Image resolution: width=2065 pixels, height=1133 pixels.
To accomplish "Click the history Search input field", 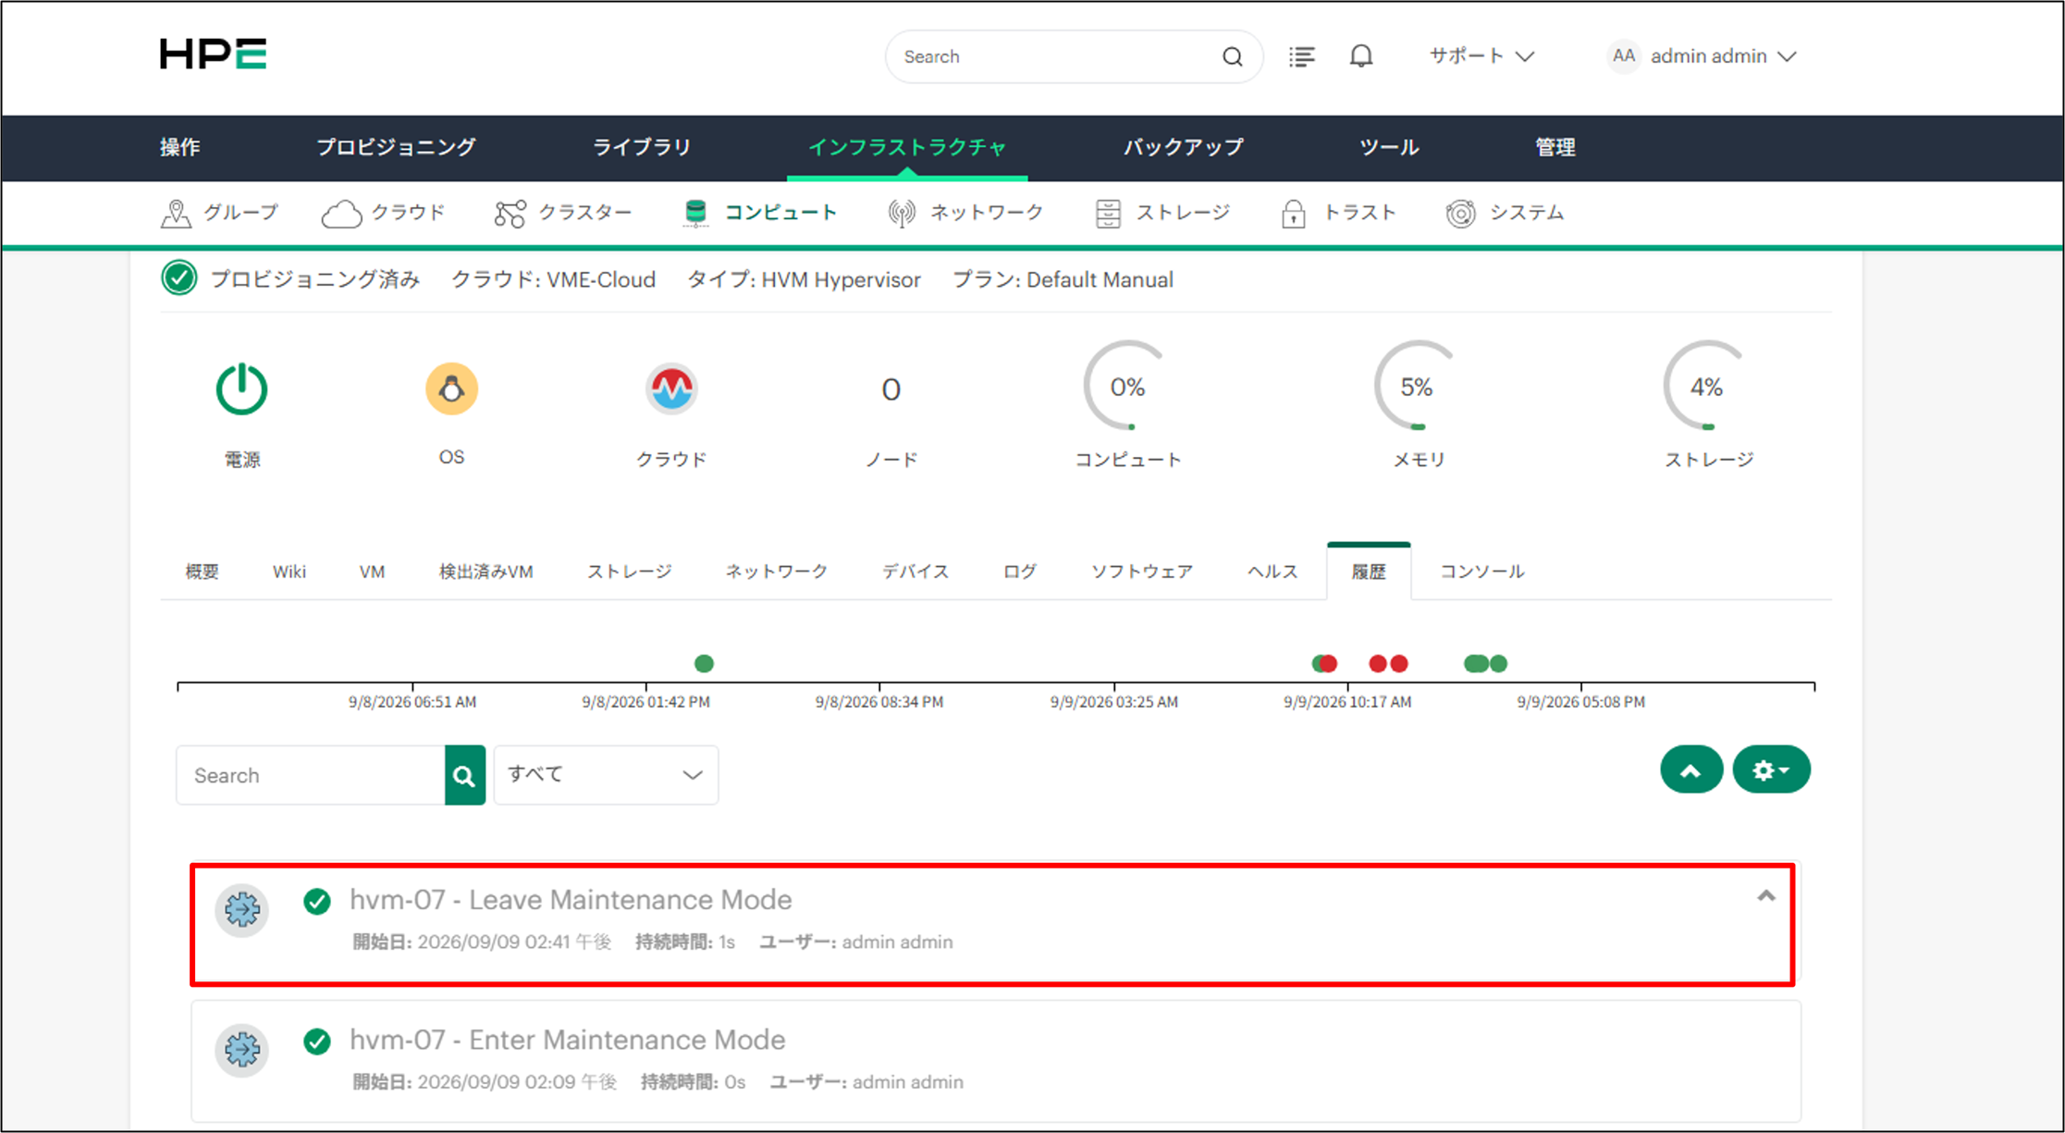I will pos(311,775).
